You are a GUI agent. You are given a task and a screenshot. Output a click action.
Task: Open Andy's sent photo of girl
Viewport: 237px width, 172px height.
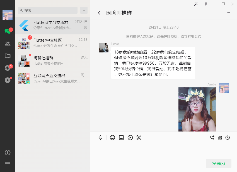tap(197, 110)
